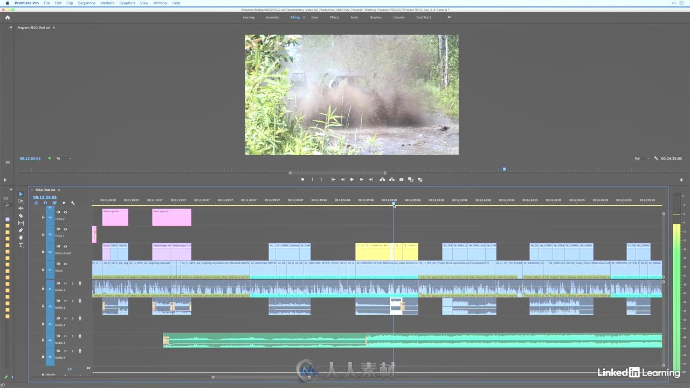Select the Hand tool

(x=21, y=238)
